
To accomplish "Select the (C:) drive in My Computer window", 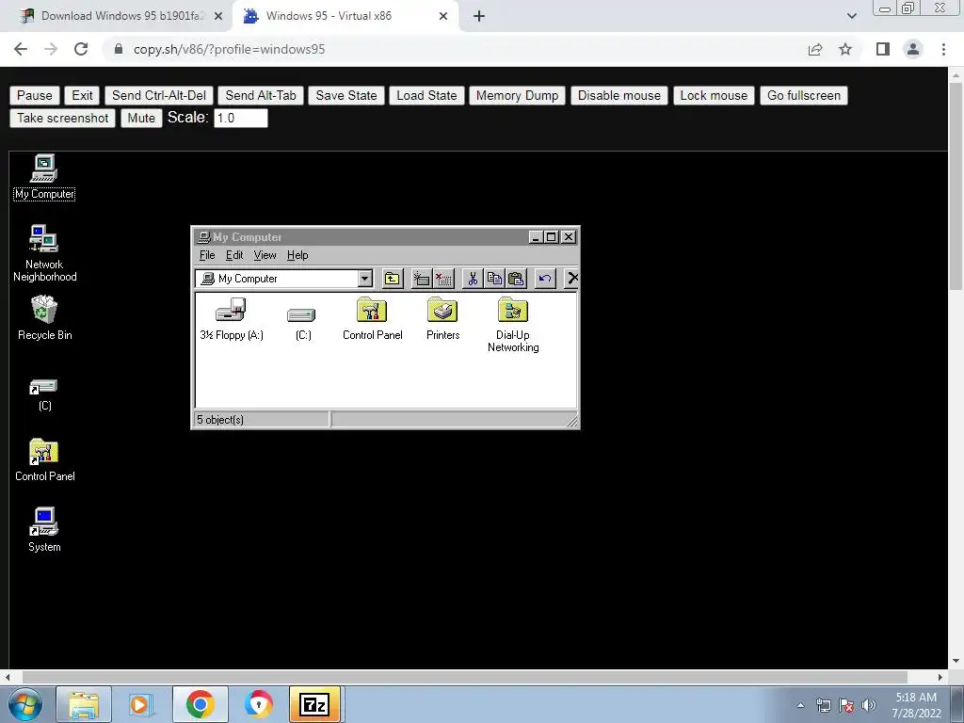I will [x=302, y=324].
